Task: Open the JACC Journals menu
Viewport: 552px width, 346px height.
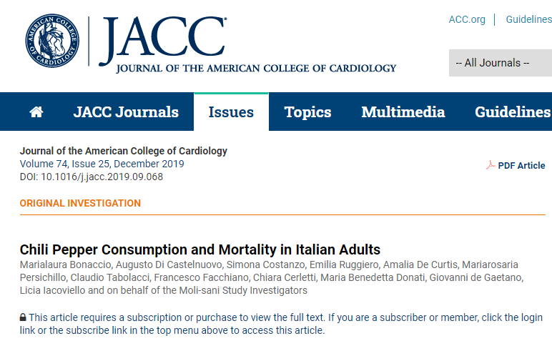Action: (126, 112)
